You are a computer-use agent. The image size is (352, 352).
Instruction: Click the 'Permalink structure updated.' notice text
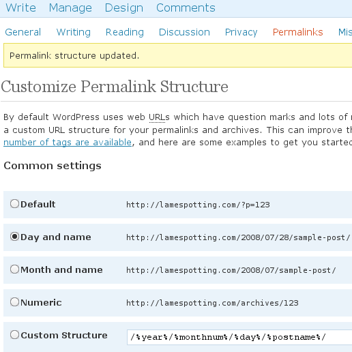coord(74,56)
